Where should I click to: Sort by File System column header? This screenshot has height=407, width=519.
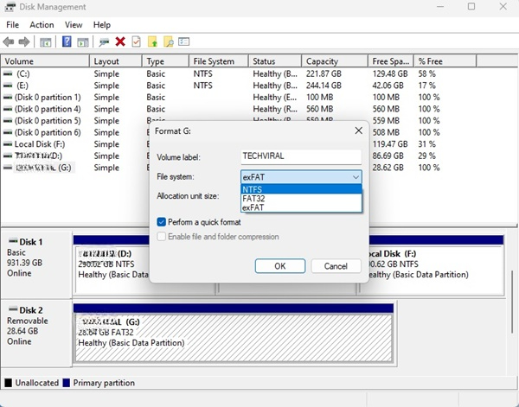pos(219,61)
